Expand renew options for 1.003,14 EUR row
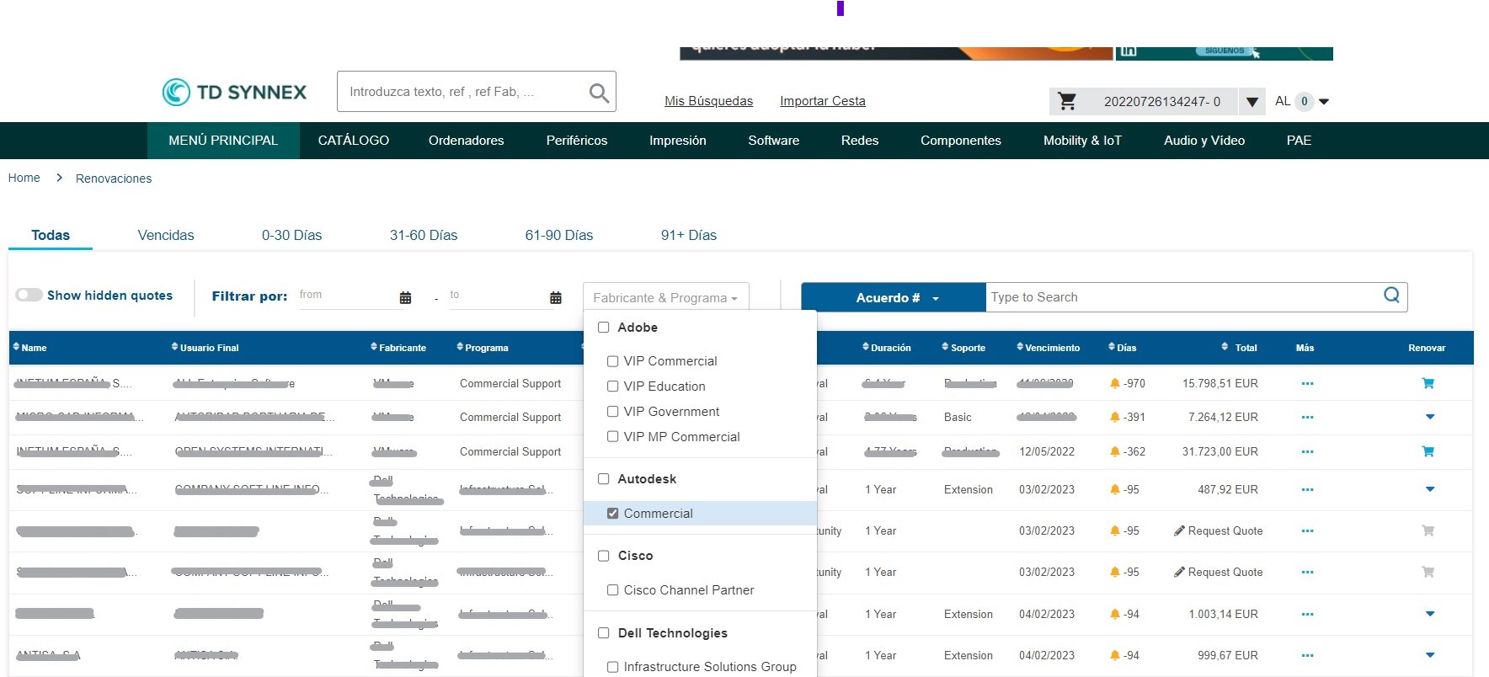This screenshot has width=1489, height=677. tap(1429, 614)
